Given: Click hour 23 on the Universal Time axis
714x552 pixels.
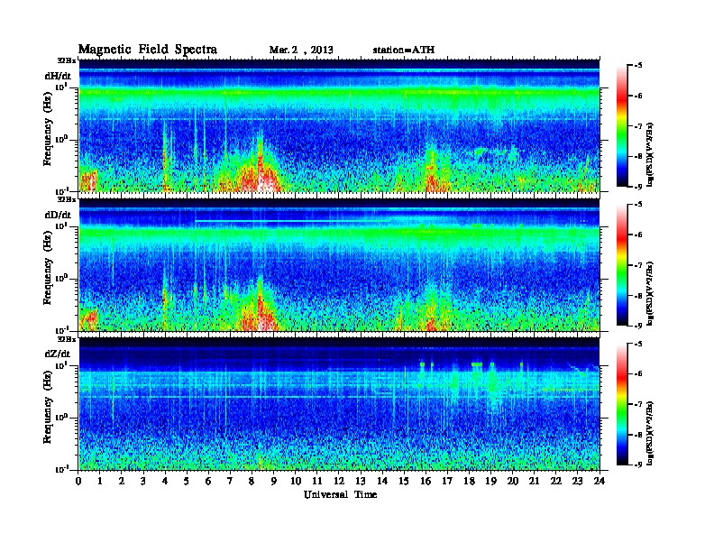Looking at the screenshot, I should [578, 481].
